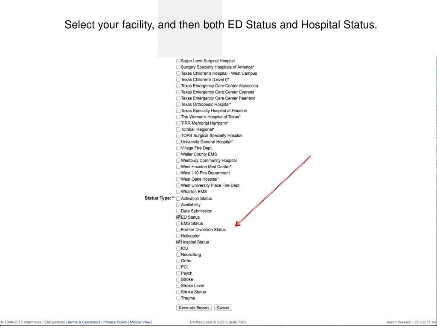437x328 pixels.
Task: Select Tomball Regional facility checkbox
Action: (x=178, y=129)
